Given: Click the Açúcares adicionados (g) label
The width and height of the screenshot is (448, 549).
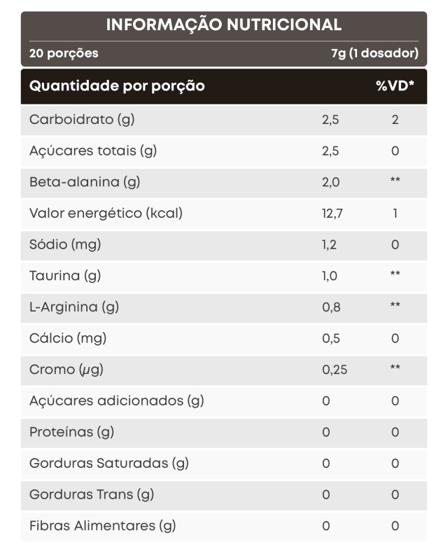Looking at the screenshot, I should click(x=116, y=401).
